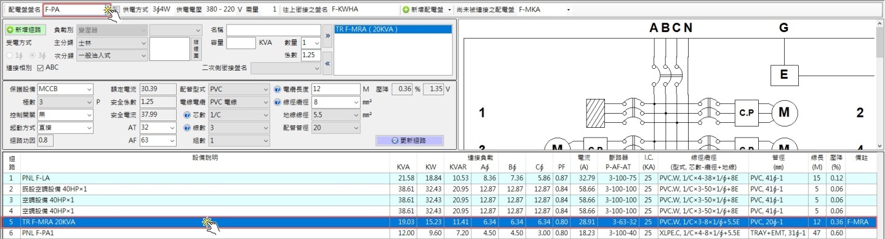Open the 主分類 dropdown showing 士林
Image resolution: width=885 pixels, height=239 pixels.
coord(111,43)
